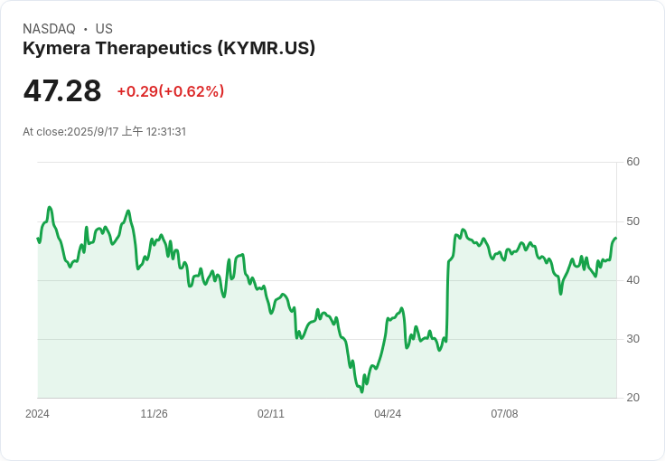Viewport: 665px width, 461px height.
Task: Click the US market label
Action: click(104, 29)
